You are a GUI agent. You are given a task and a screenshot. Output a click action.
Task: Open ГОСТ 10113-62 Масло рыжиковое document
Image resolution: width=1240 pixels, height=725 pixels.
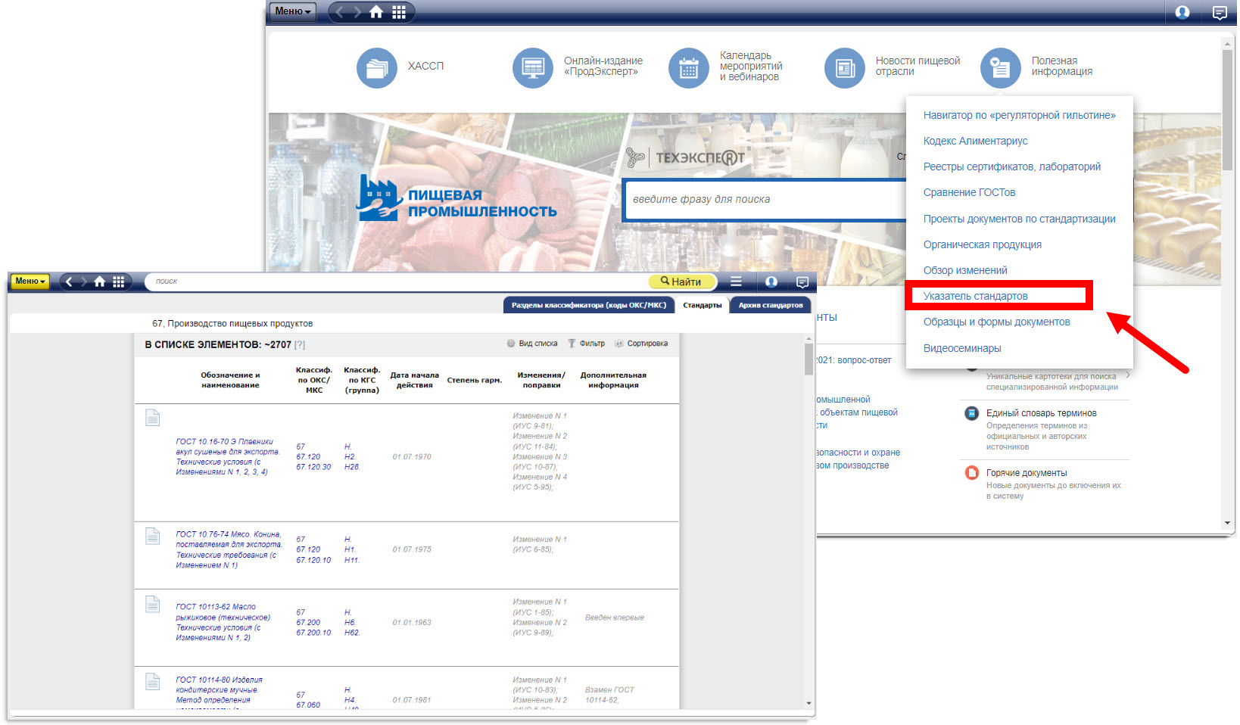click(223, 622)
